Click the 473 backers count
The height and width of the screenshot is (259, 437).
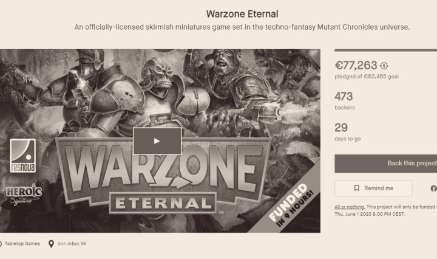coord(344,96)
